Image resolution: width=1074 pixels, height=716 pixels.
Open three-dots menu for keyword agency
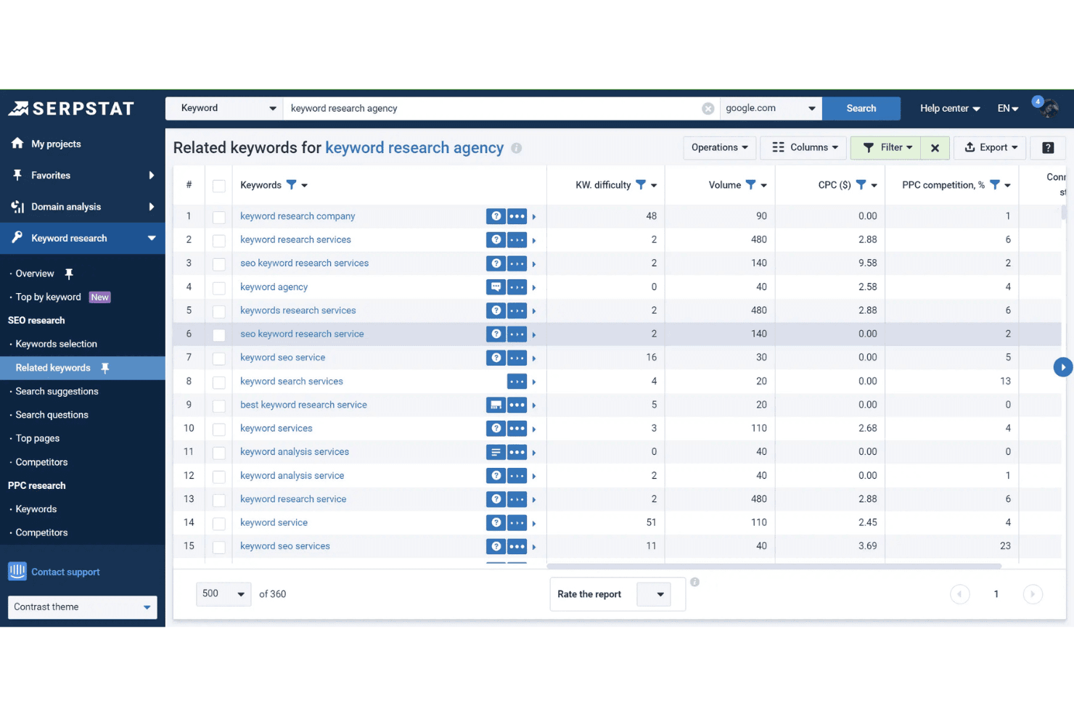(x=517, y=287)
